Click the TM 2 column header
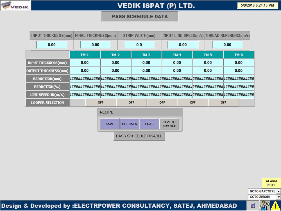The height and width of the screenshot is (211, 281). [x=115, y=55]
